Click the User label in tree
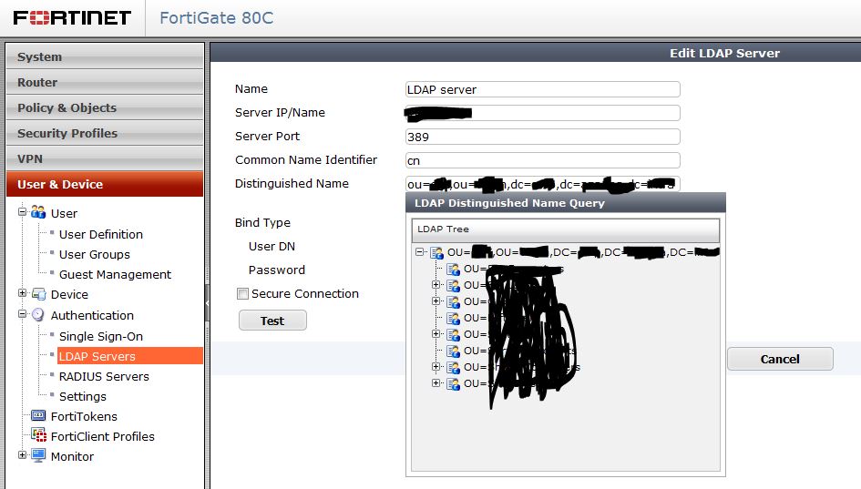The image size is (861, 489). tap(65, 213)
